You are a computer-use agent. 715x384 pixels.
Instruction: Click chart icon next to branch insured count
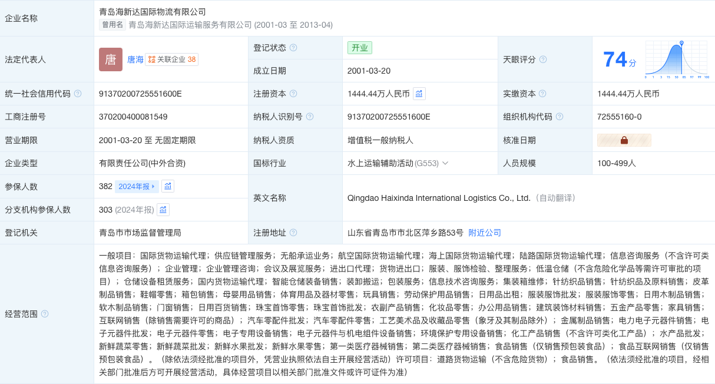[163, 210]
